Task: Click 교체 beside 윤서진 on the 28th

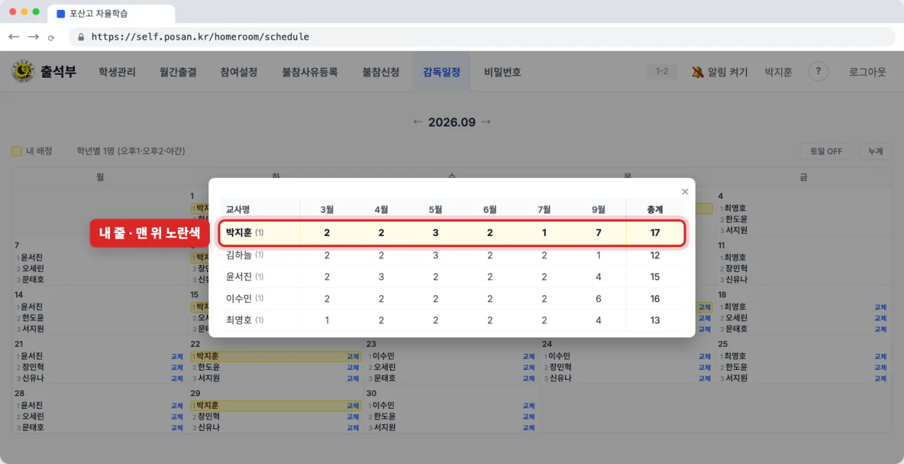Action: pos(177,406)
